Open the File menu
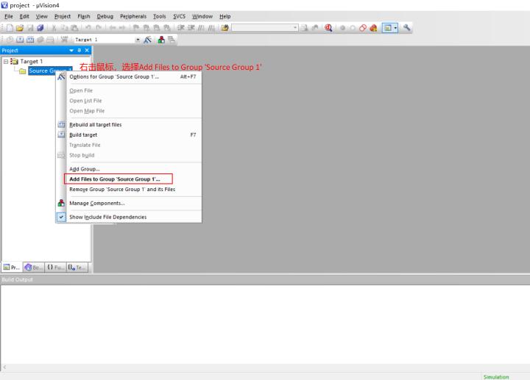530x380 pixels. (8, 16)
